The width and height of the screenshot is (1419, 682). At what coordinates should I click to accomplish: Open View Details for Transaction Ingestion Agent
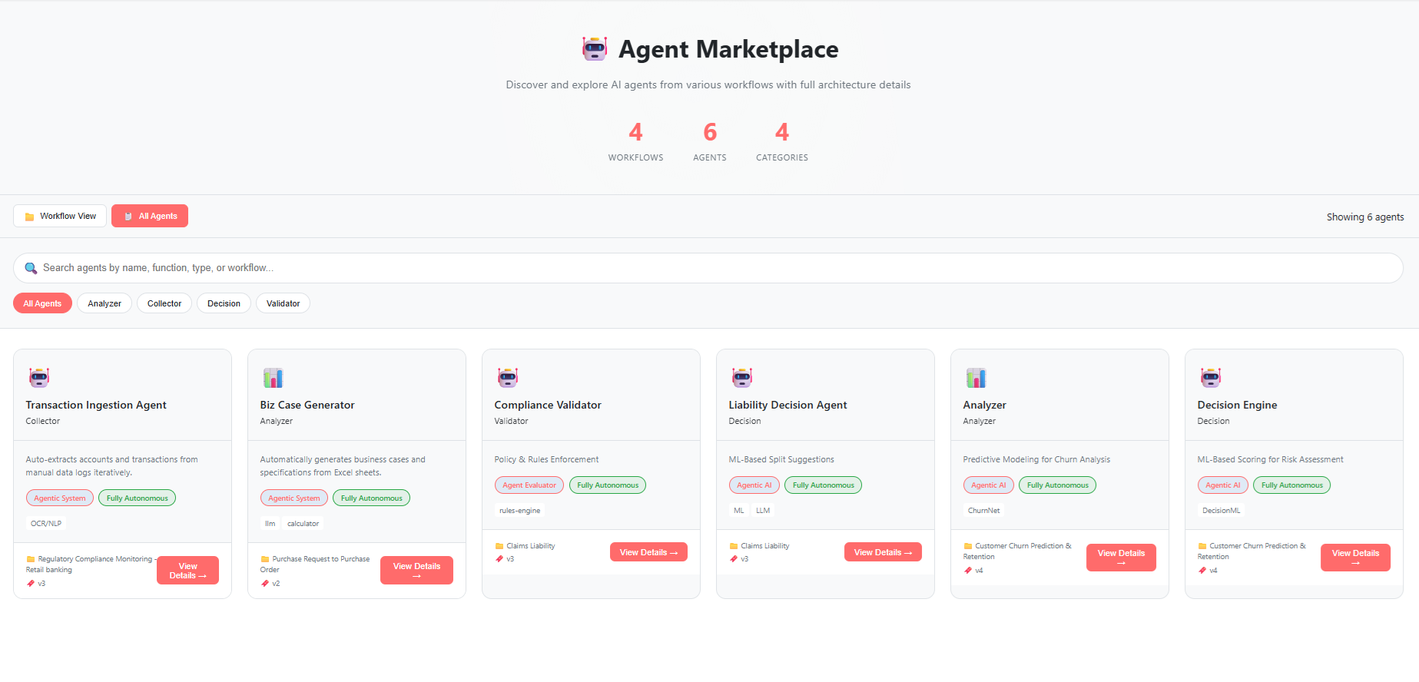(x=187, y=571)
